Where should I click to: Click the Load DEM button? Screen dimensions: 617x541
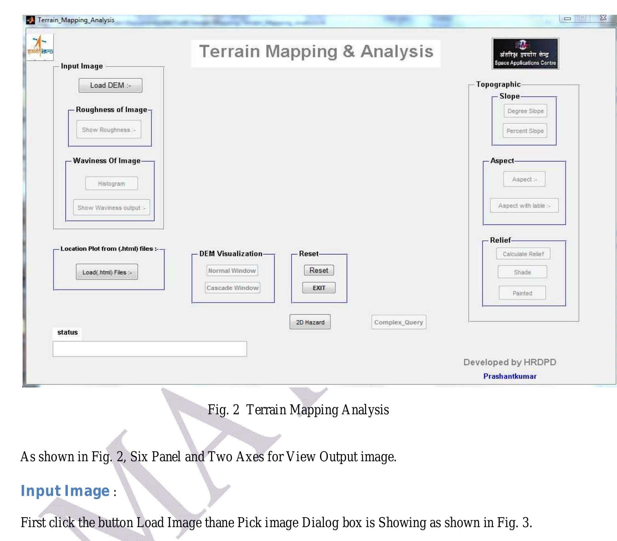click(110, 85)
